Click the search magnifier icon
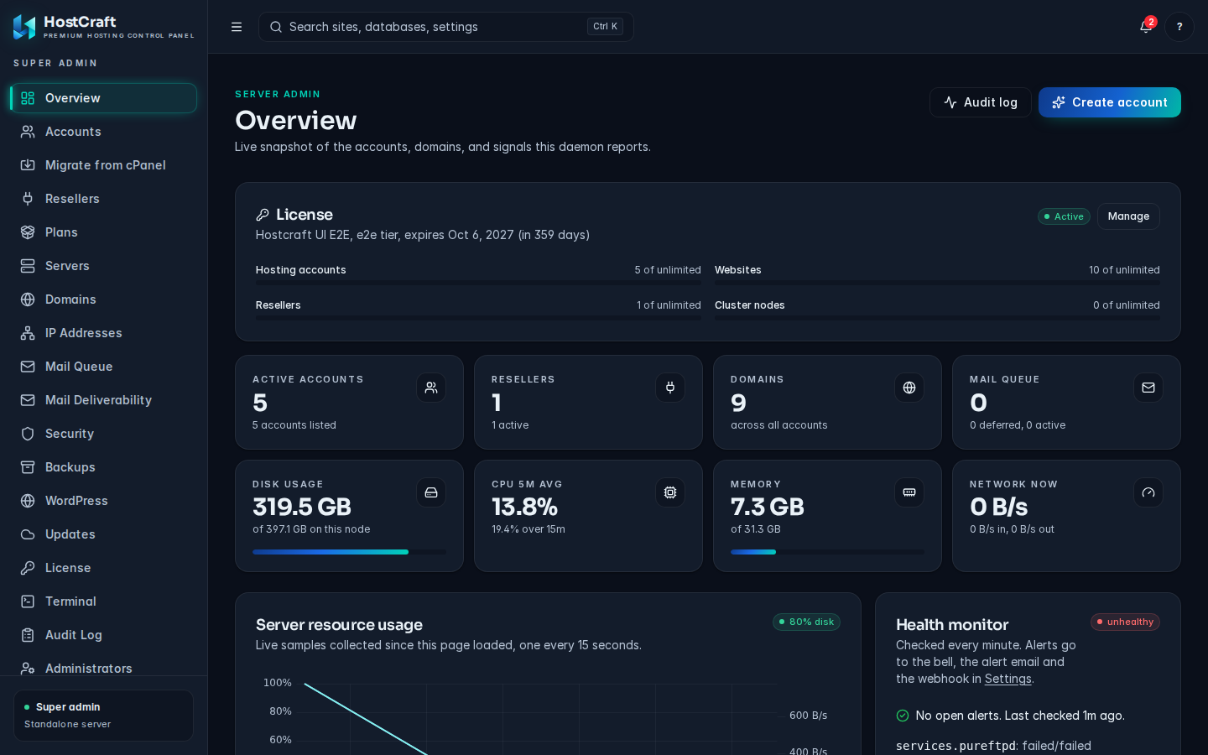1208x755 pixels. (x=276, y=27)
